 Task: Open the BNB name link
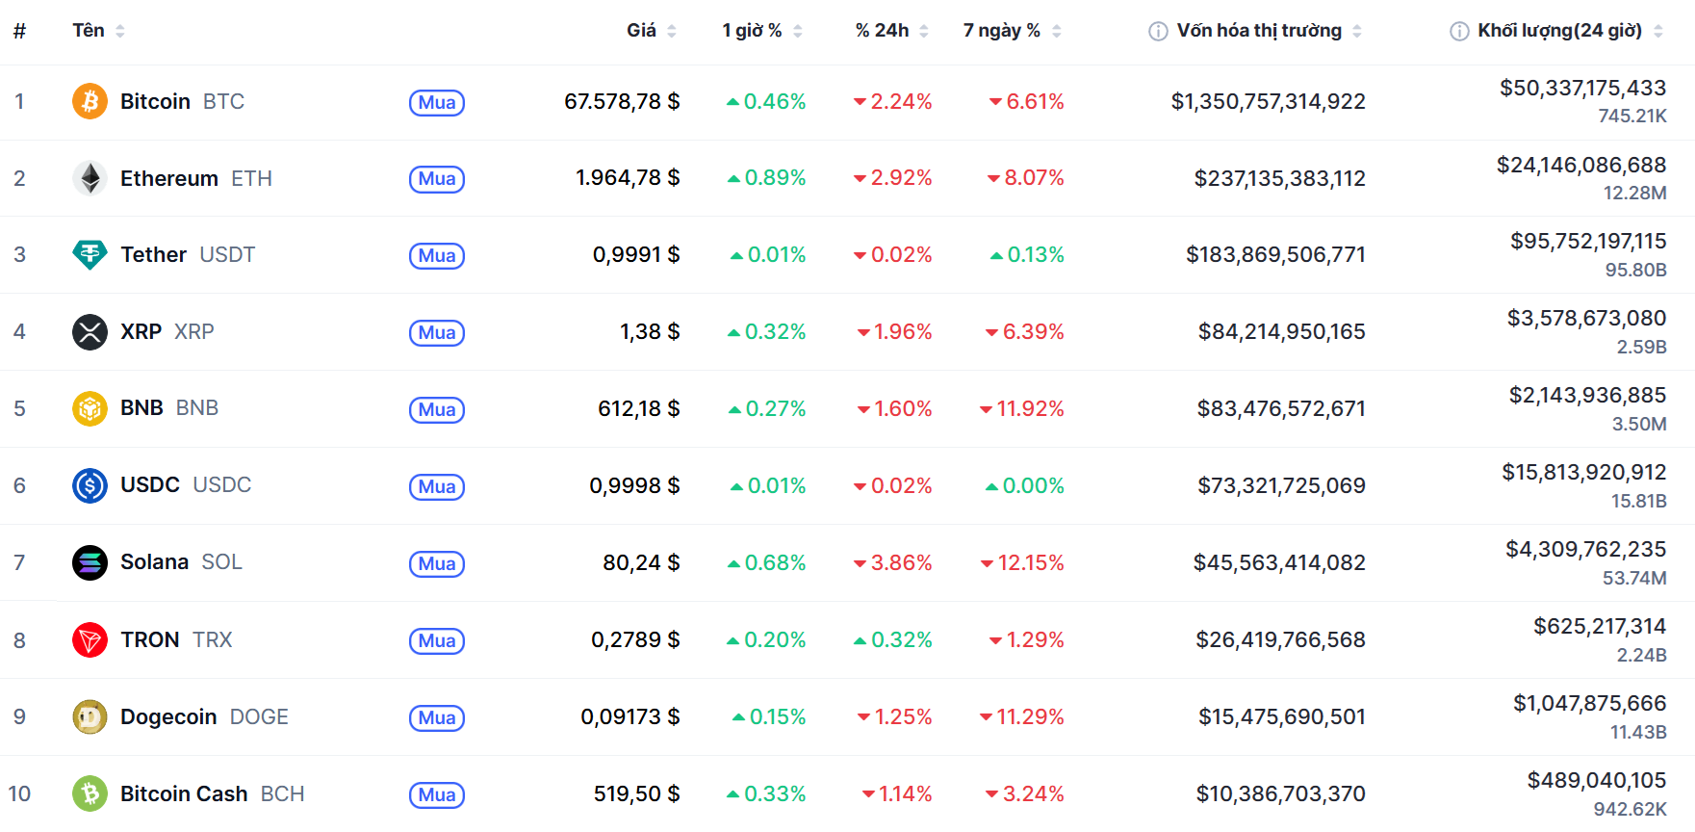pyautogui.click(x=169, y=408)
